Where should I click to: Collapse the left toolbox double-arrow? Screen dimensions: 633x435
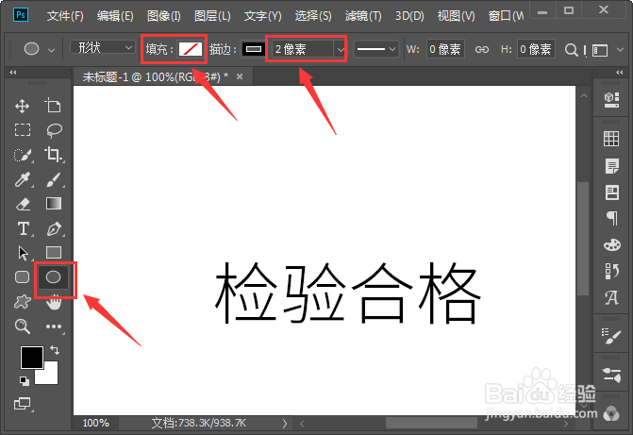coord(13,73)
